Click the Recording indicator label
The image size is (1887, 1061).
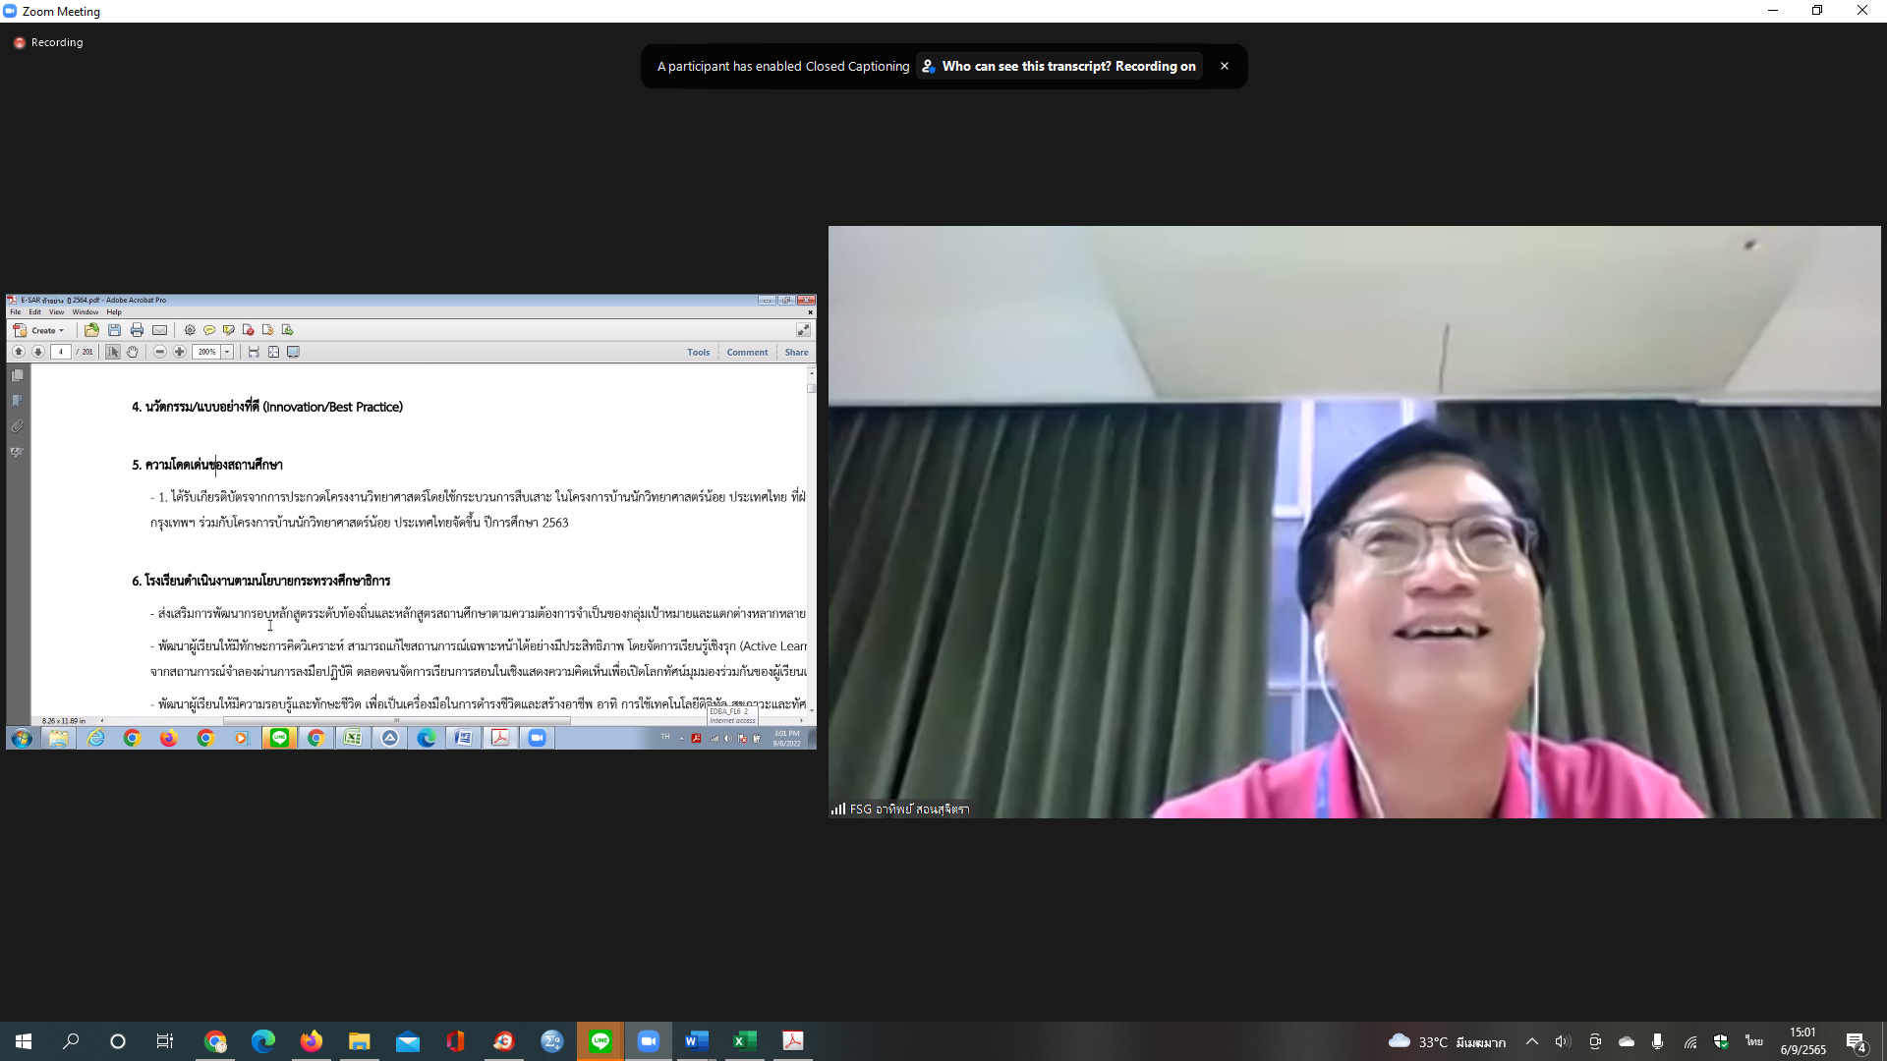pyautogui.click(x=57, y=42)
